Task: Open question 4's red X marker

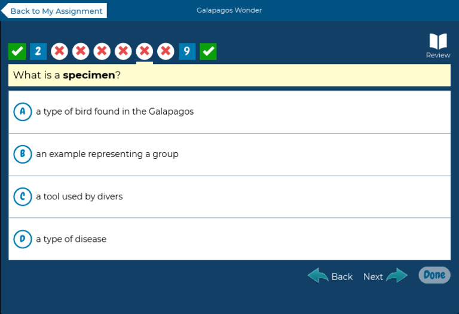Action: (81, 51)
